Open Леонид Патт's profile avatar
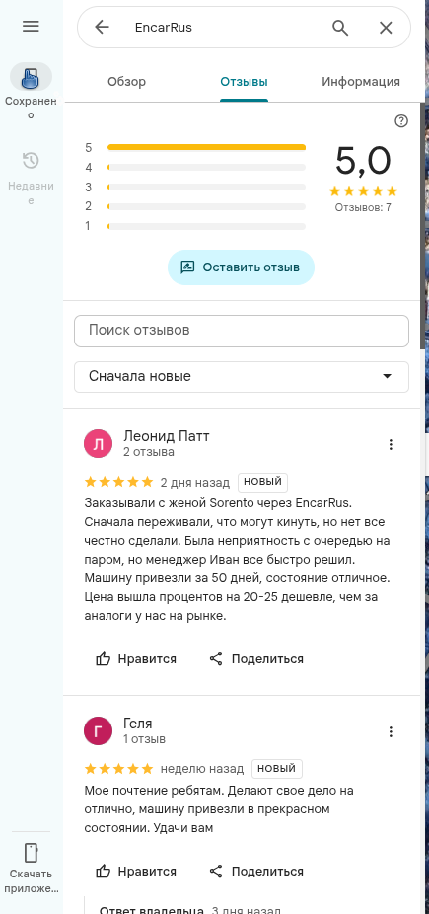 [99, 445]
